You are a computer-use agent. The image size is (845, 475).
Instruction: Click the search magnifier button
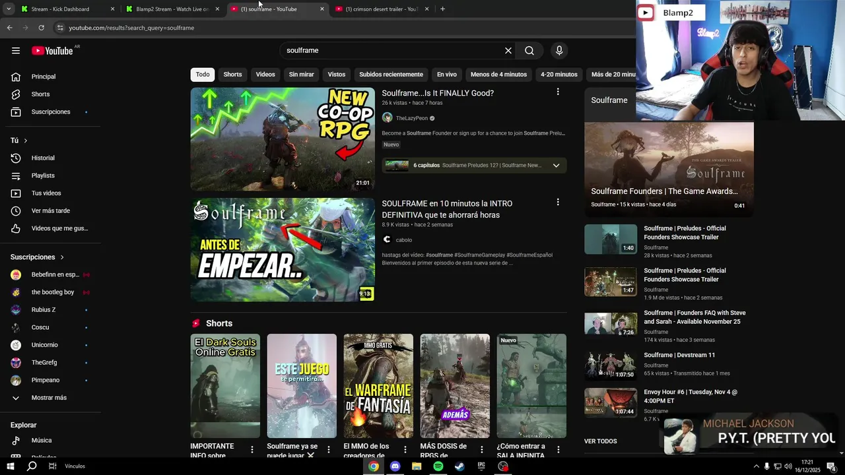tap(529, 51)
